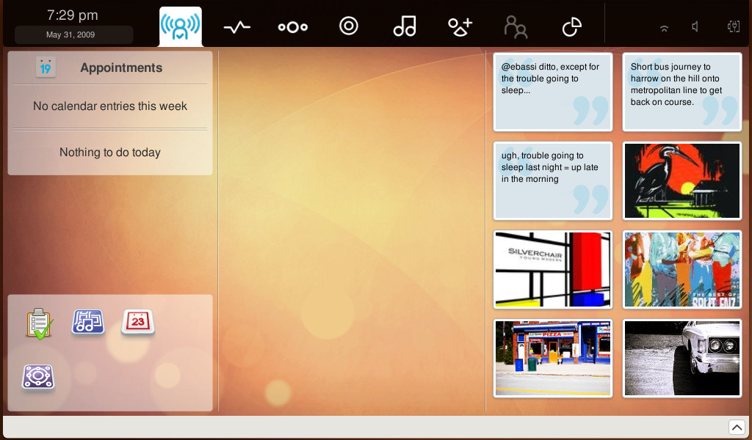This screenshot has height=440, width=752.
Task: Open the myzone home tab icon
Action: click(181, 26)
